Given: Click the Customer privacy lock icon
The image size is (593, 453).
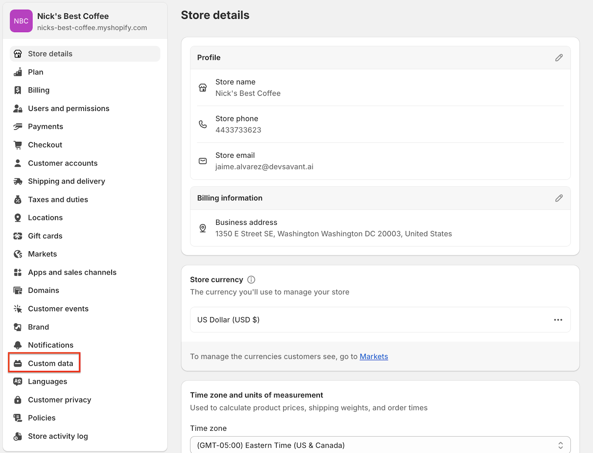Looking at the screenshot, I should pos(18,400).
